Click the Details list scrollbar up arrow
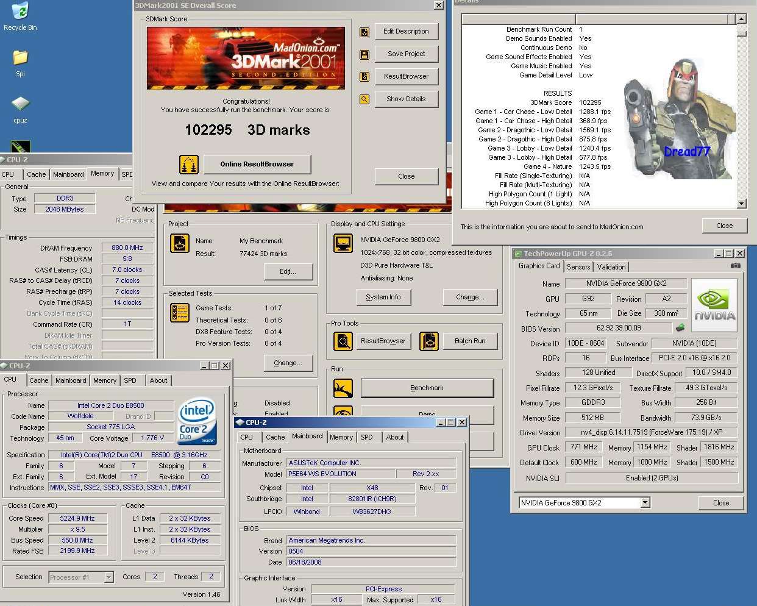757x606 pixels. coord(742,19)
